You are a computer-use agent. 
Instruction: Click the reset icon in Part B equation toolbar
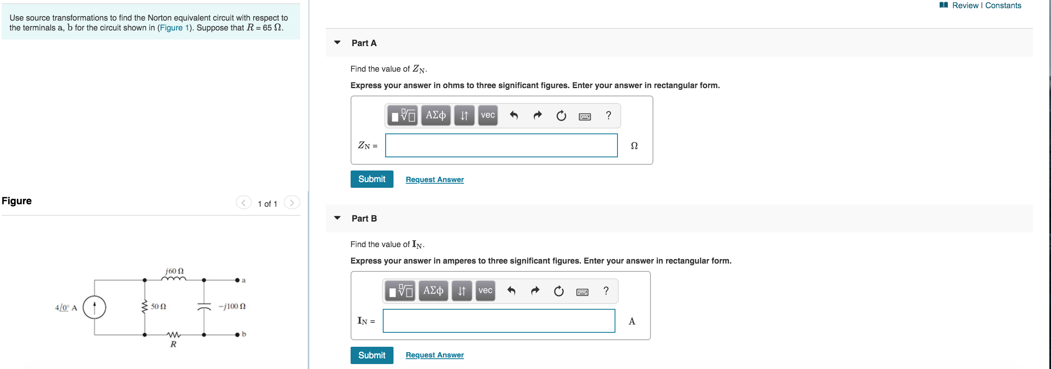coord(559,291)
